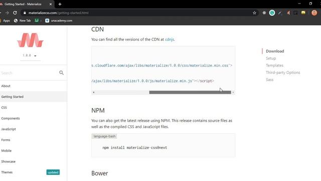
Task: Click the materialize.min.css CDN link line
Action: coord(162,65)
